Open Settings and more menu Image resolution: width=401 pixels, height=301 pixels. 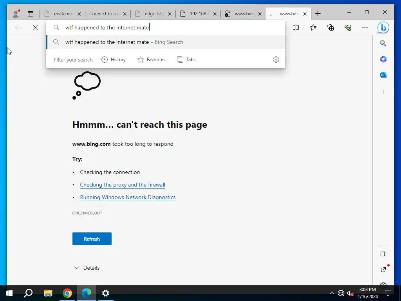point(365,27)
